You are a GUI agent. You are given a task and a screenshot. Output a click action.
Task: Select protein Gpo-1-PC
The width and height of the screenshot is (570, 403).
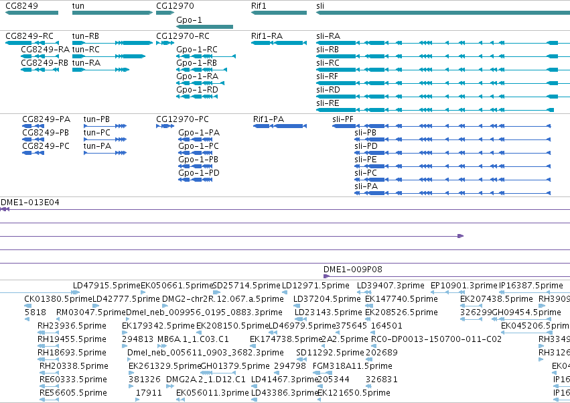click(x=195, y=153)
